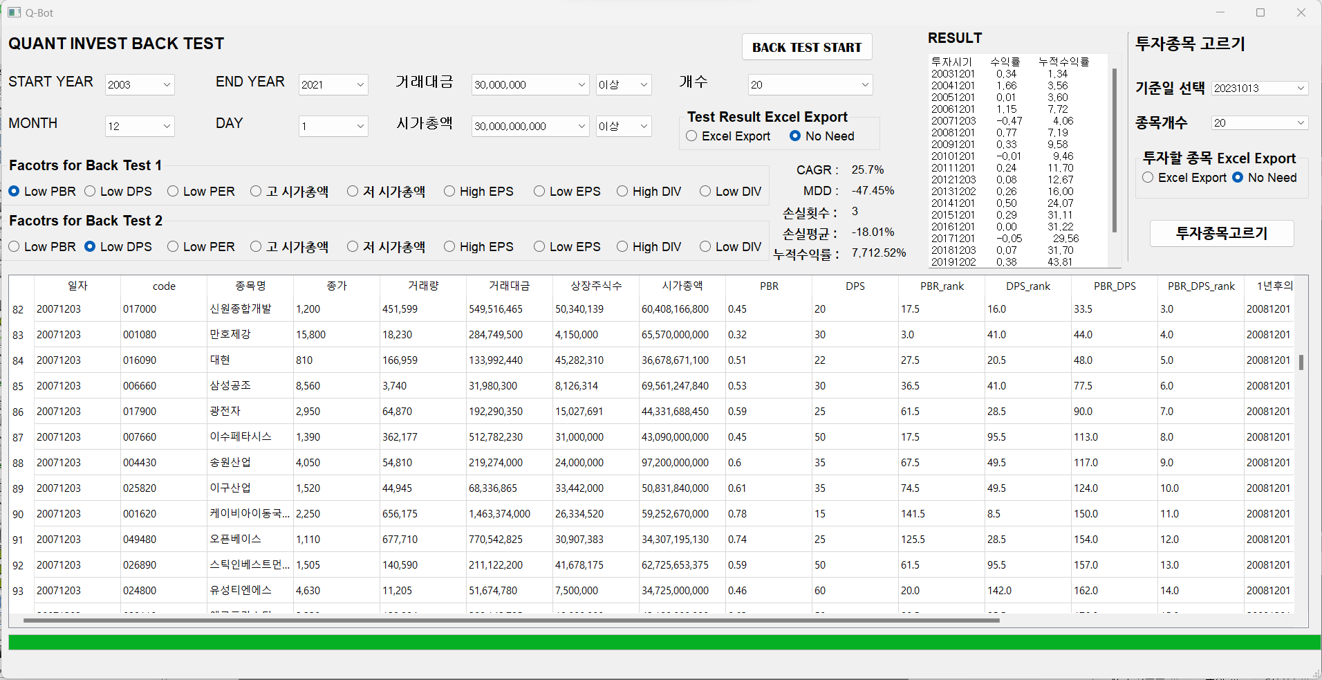Open the START YEAR dropdown showing 2003
Image resolution: width=1322 pixels, height=680 pixels.
point(140,84)
